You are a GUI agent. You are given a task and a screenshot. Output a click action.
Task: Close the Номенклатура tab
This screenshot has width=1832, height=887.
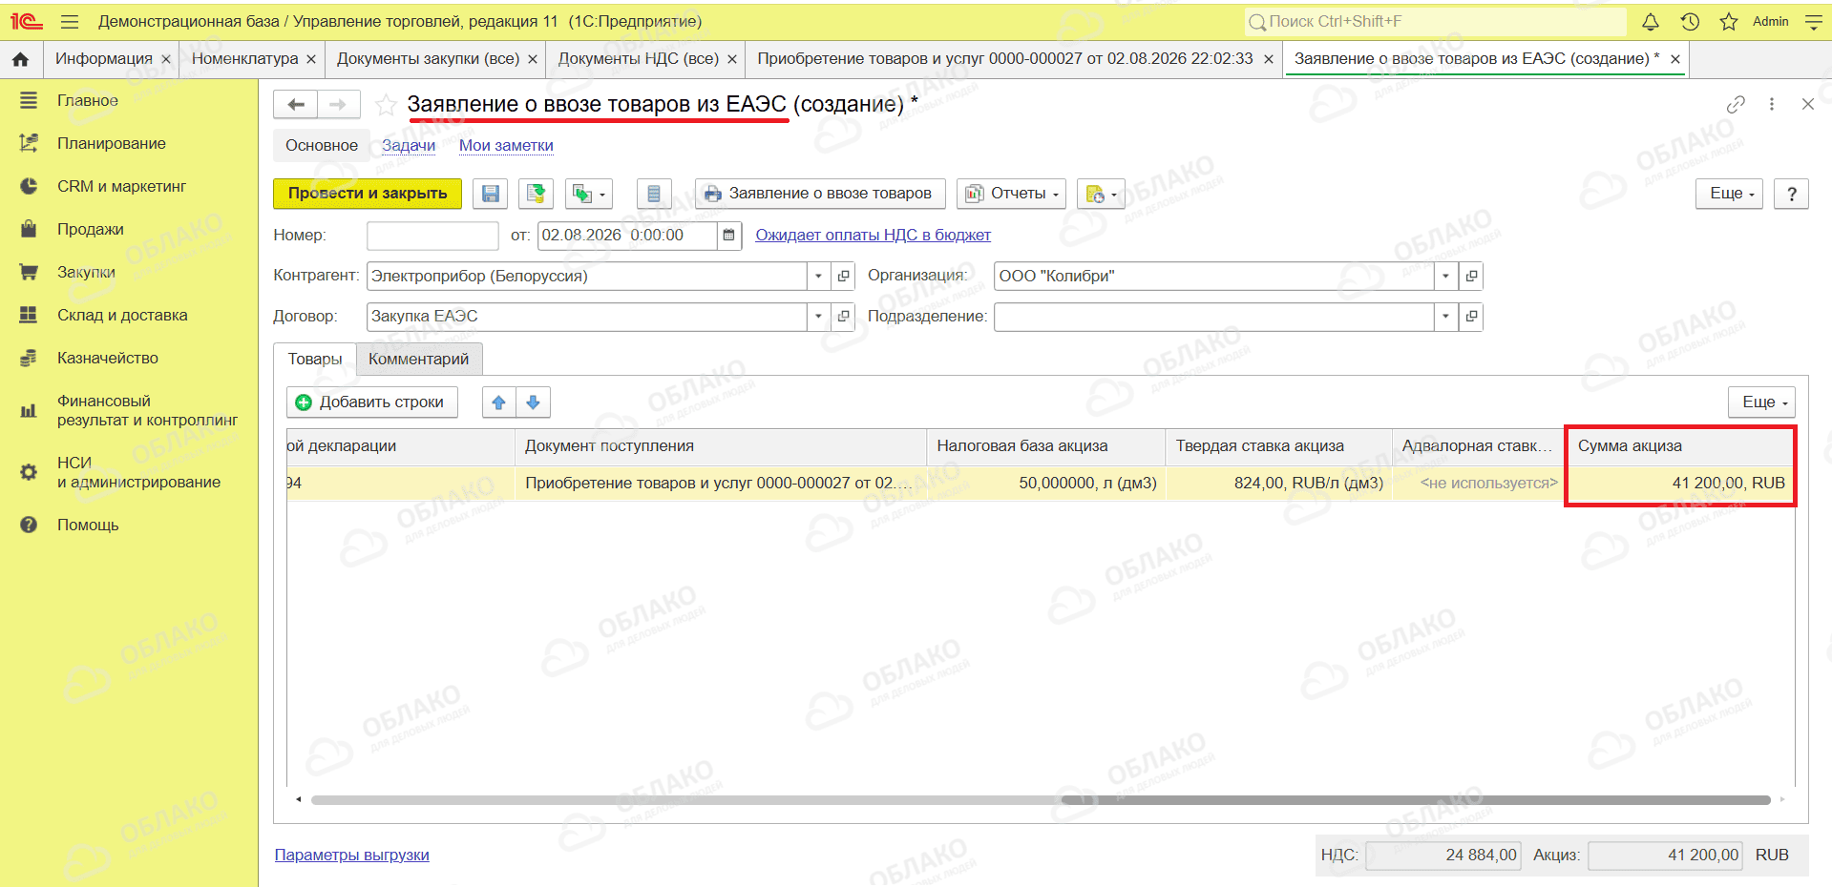311,59
